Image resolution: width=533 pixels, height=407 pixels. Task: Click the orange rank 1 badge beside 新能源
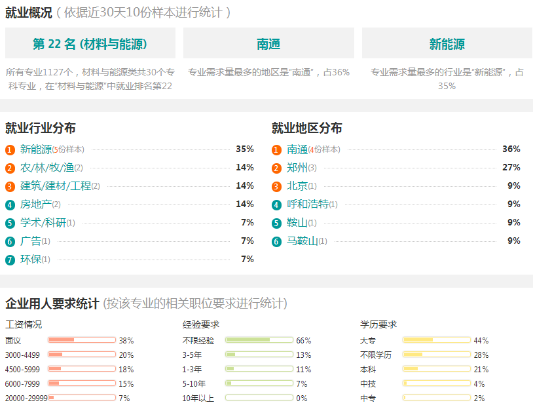pyautogui.click(x=10, y=149)
